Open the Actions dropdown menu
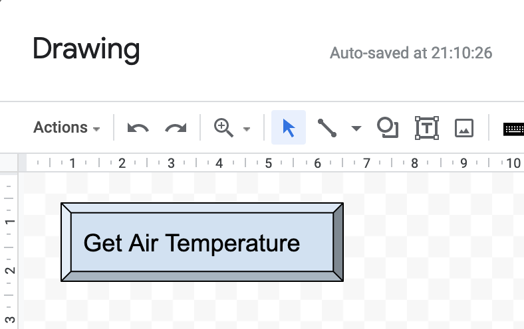The image size is (524, 329). pyautogui.click(x=66, y=127)
